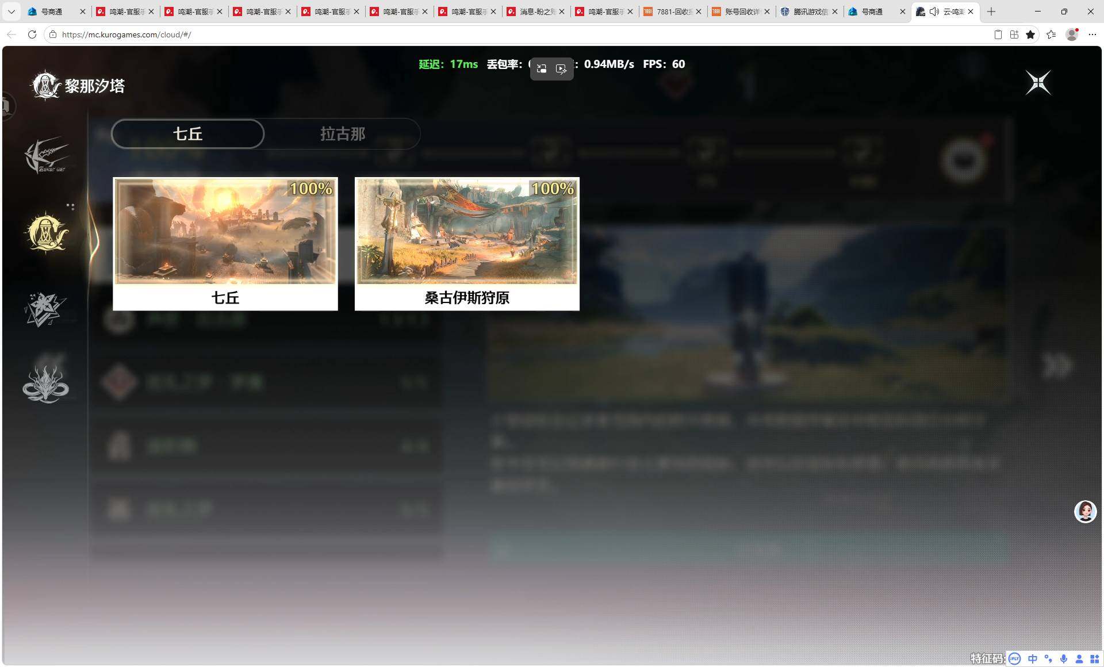Click the right play-cursor icon of floating toolbar

[x=561, y=69]
